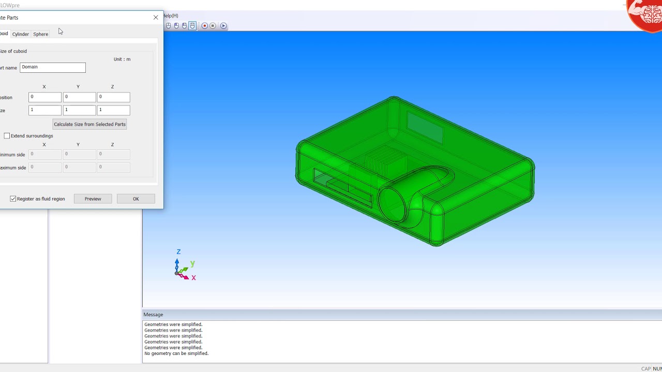The height and width of the screenshot is (372, 662).
Task: Click the Position Y input field
Action: pyautogui.click(x=80, y=97)
